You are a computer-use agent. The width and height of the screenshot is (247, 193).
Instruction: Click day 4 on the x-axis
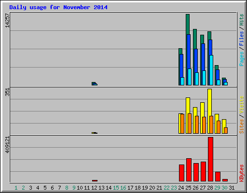point(38,188)
